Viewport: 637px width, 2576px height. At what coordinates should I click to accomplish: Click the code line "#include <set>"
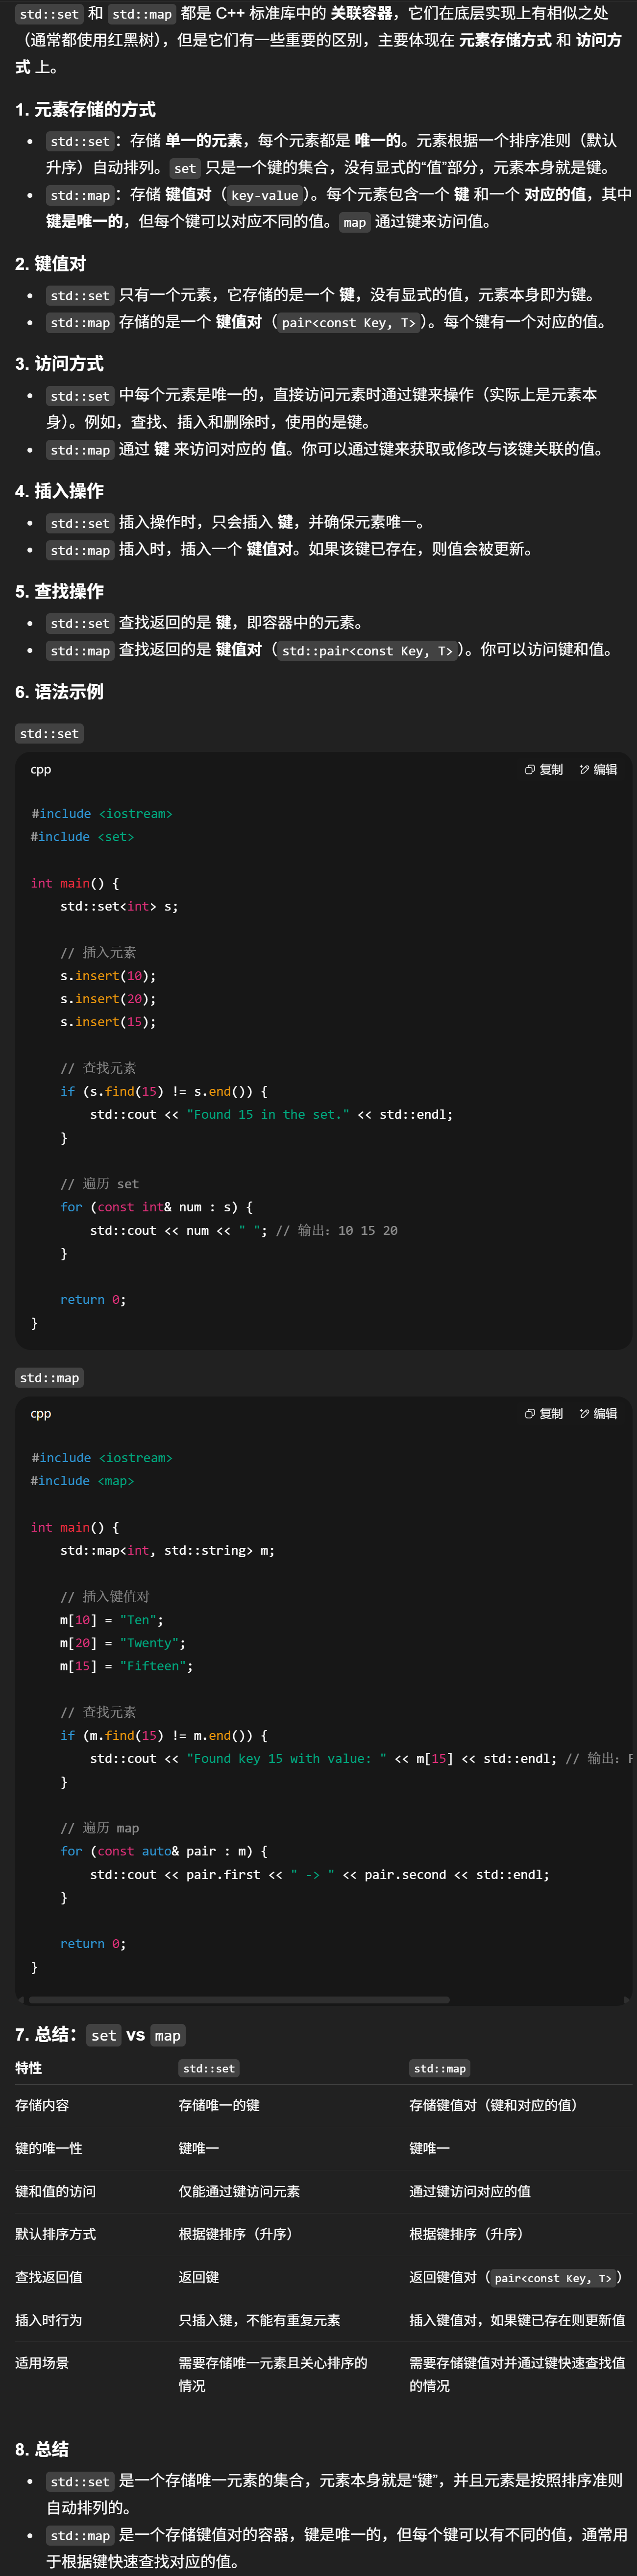[82, 836]
